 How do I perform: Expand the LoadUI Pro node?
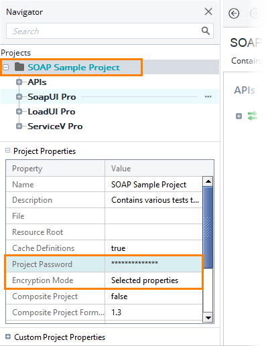pos(19,112)
